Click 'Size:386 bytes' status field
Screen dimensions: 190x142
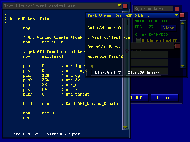63,134
